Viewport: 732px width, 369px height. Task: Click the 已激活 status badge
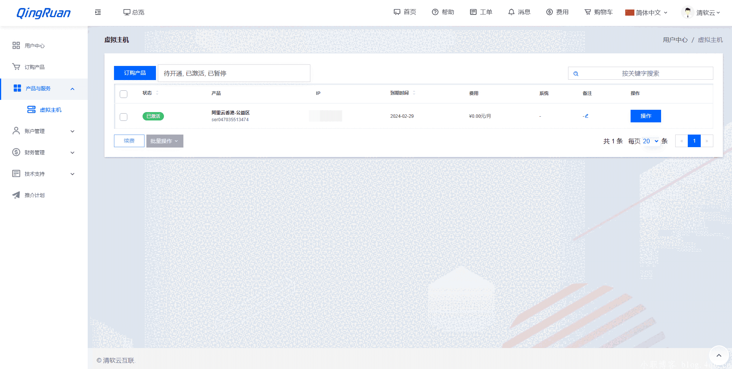(153, 116)
